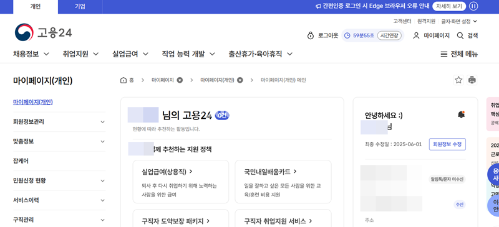
Task: Extend session with 시간연장 button
Action: [389, 35]
